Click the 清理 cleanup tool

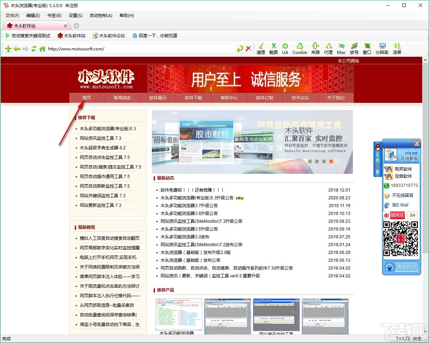point(261,49)
